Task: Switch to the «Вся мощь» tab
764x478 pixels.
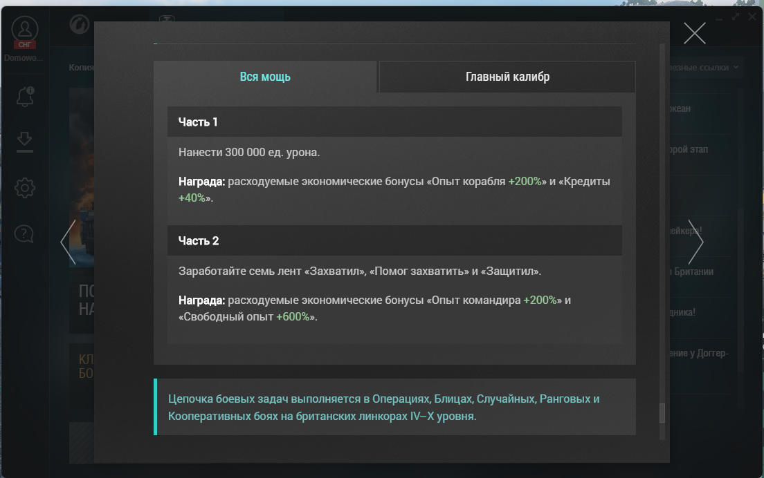Action: [x=265, y=77]
